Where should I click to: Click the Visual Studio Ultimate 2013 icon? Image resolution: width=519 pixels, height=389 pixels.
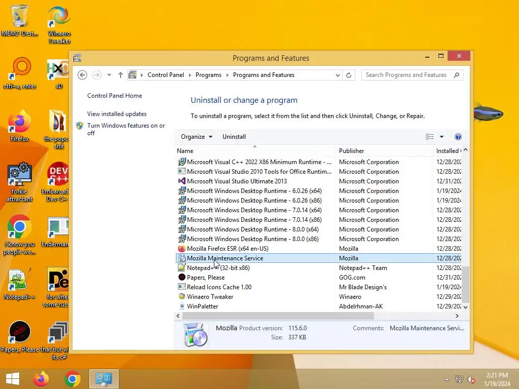[182, 181]
